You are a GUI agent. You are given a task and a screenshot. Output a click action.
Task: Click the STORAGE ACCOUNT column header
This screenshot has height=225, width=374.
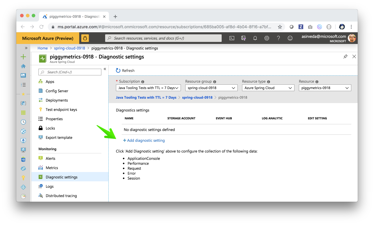[181, 118]
